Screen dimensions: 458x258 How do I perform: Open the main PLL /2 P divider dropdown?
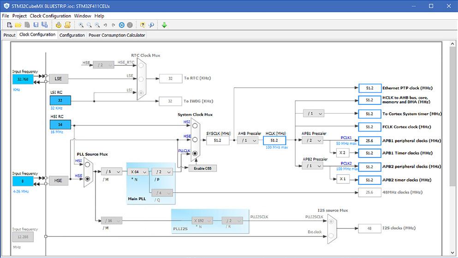tap(162, 172)
